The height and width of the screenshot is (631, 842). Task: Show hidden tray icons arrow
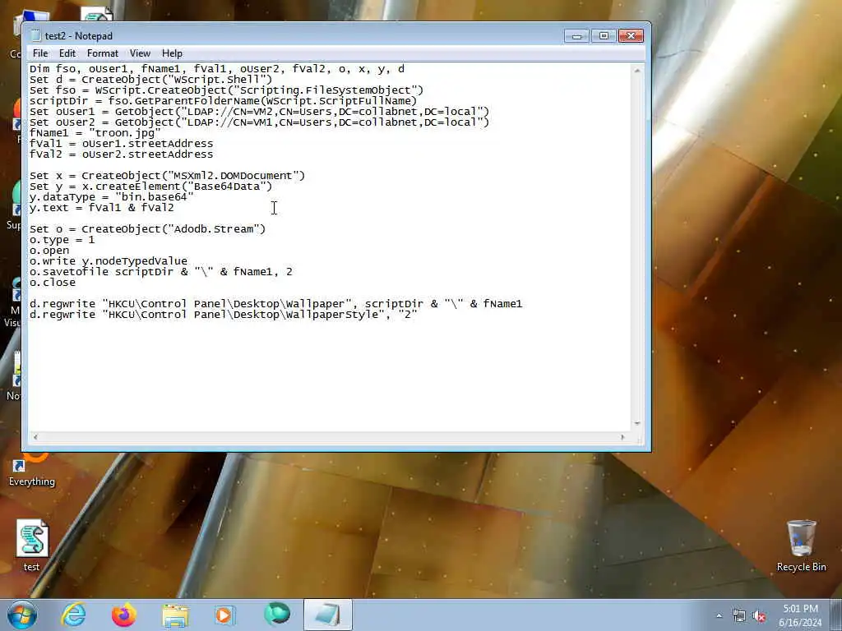(x=719, y=616)
